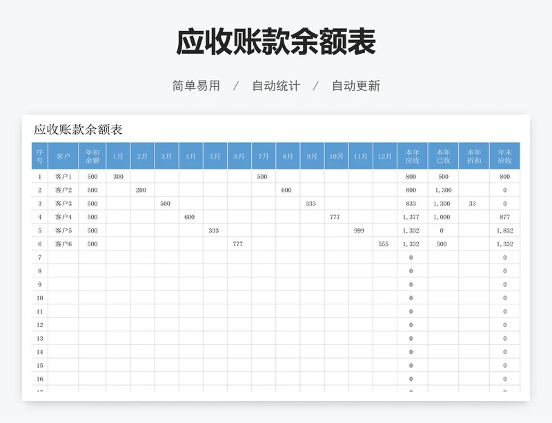
Task: Select the 999 cell in 客户5's row
Action: [x=361, y=230]
